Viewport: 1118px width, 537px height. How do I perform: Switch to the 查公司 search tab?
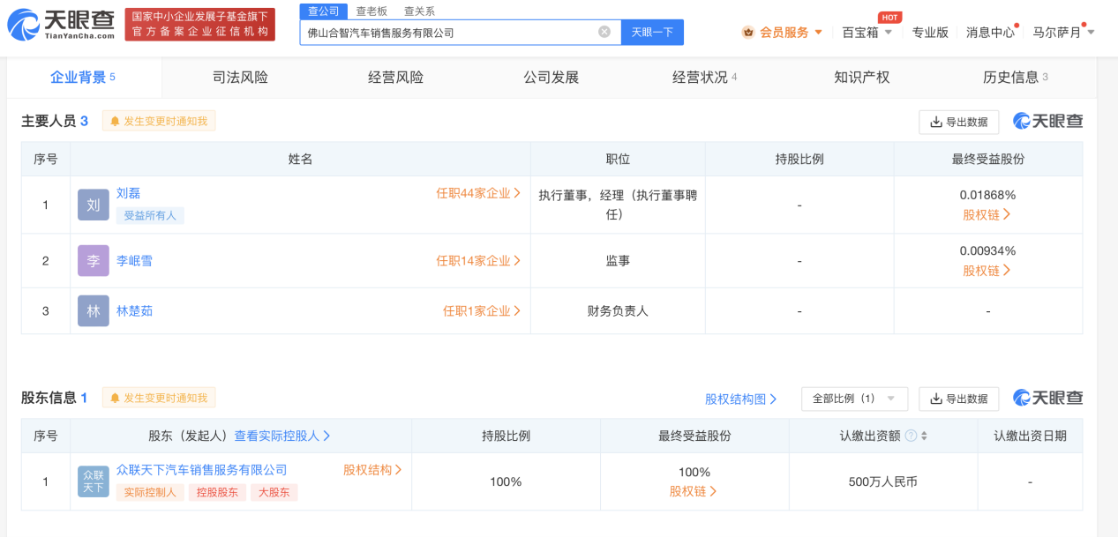(323, 11)
